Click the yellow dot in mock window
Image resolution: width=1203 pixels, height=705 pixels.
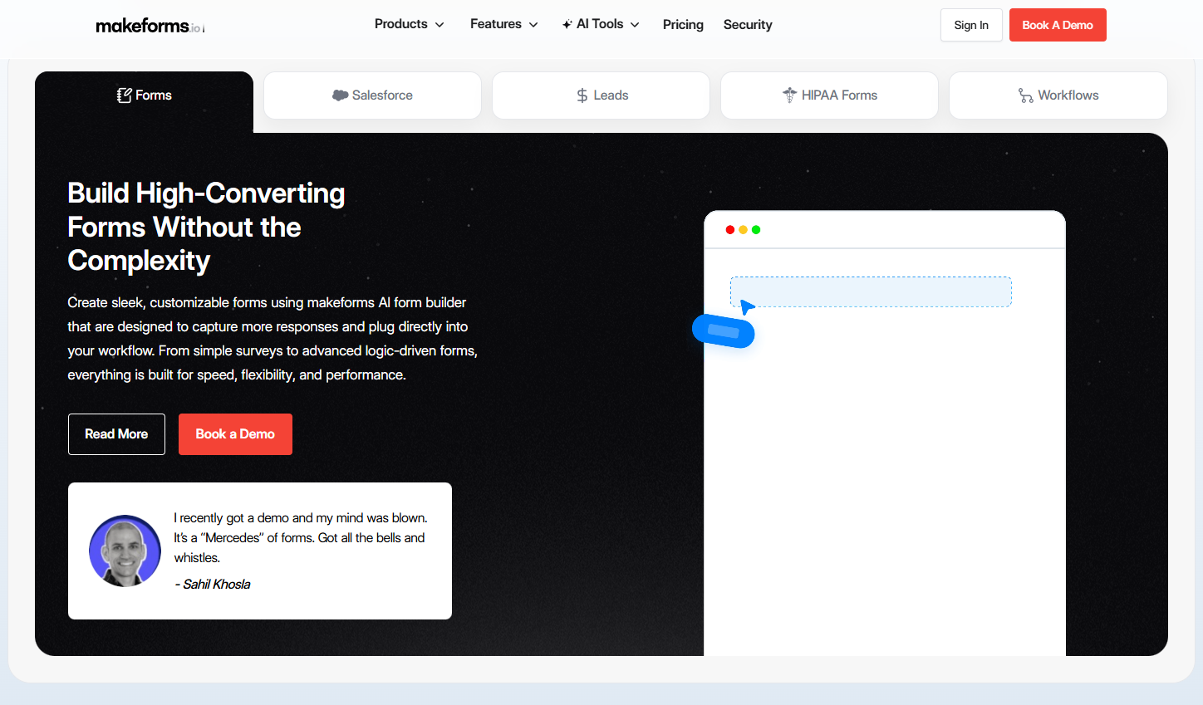[x=743, y=230]
